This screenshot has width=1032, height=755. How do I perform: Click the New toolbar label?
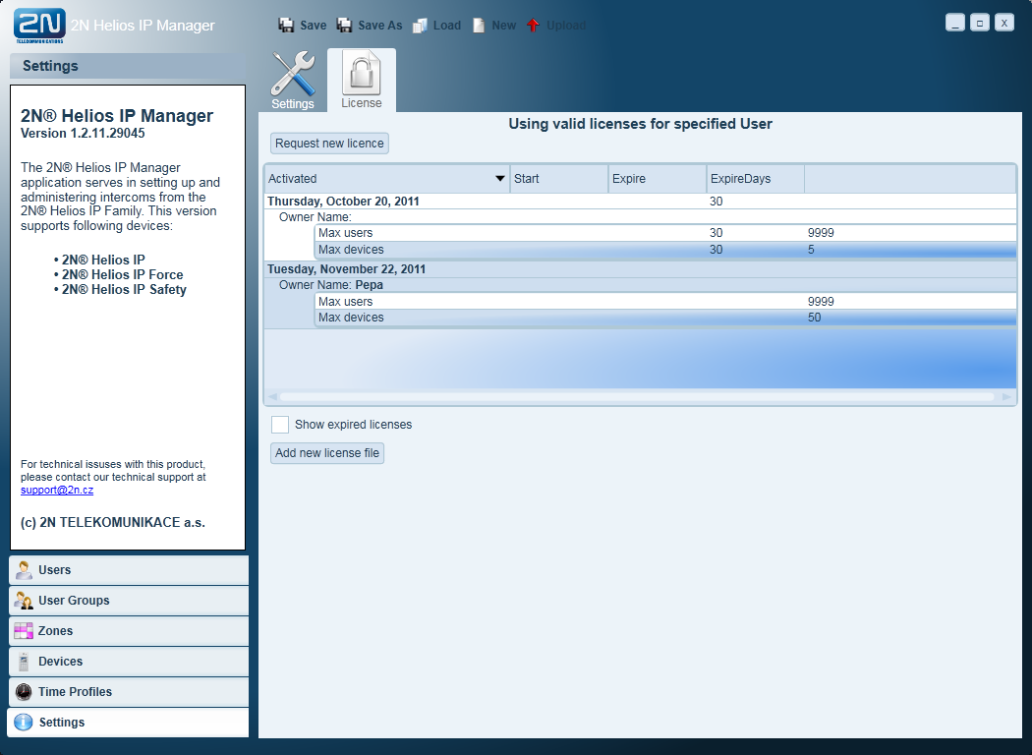503,25
